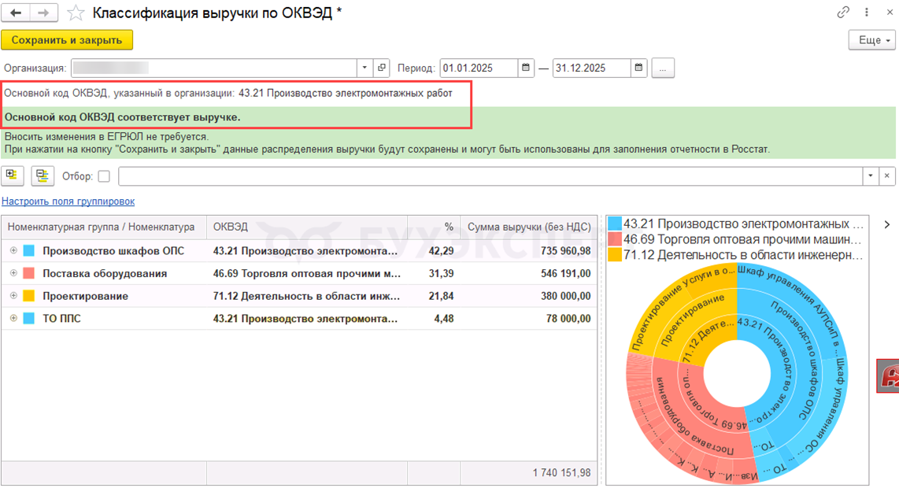
Task: Expand the Производство шкафов ОПС row
Action: tap(13, 251)
